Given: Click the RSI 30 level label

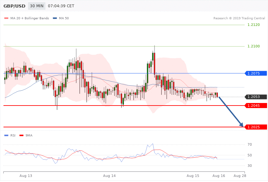Looking at the screenshot, I should [x=249, y=166].
